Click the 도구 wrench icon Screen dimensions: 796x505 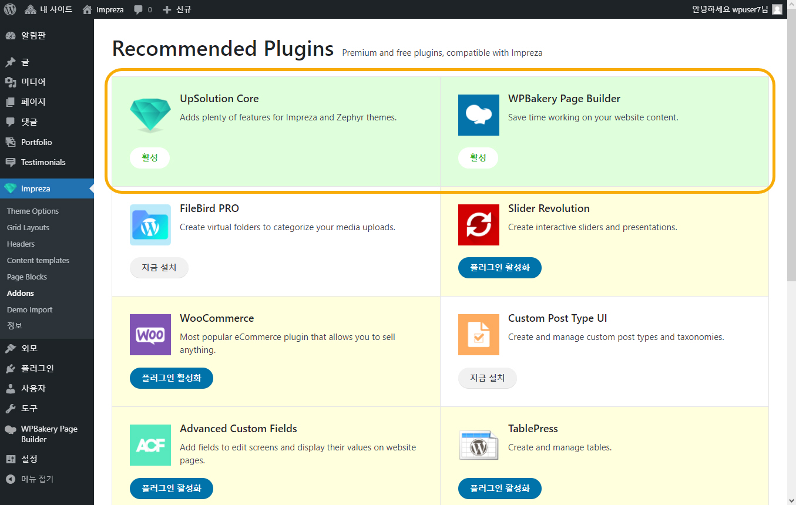11,409
